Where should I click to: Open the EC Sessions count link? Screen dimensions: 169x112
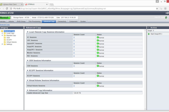click(x=74, y=37)
